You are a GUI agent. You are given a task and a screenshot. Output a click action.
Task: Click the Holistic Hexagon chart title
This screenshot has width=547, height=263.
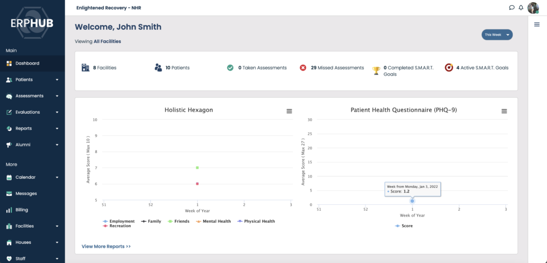(x=189, y=110)
